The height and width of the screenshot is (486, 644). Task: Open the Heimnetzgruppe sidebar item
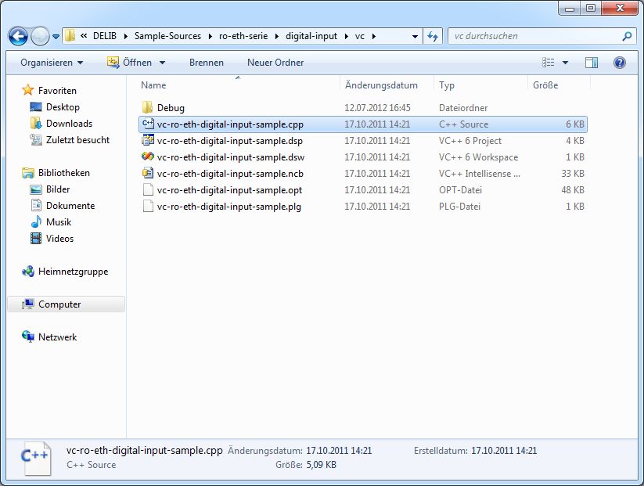[73, 272]
